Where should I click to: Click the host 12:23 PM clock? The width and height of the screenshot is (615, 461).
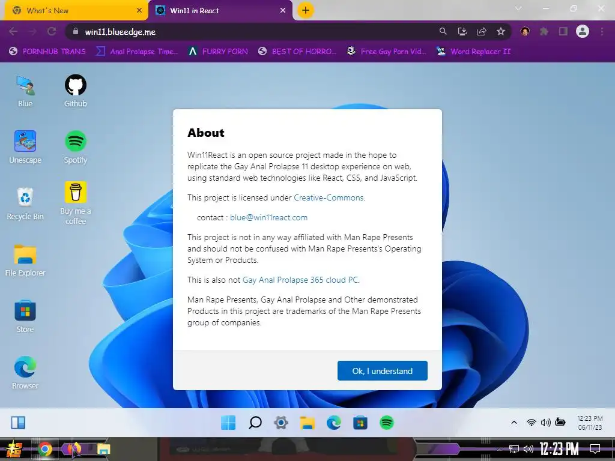click(x=559, y=449)
